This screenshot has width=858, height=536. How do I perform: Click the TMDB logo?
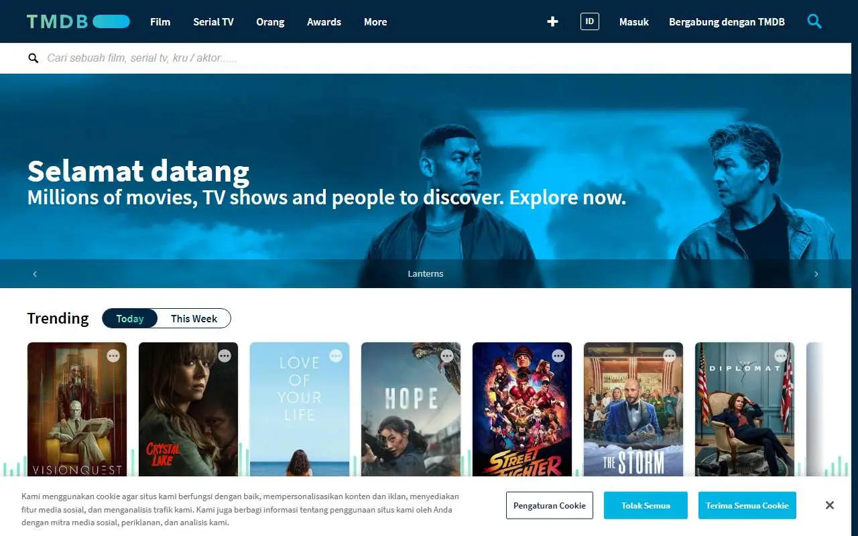[78, 21]
